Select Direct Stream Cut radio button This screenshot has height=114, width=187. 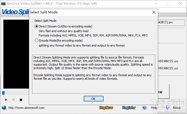point(36,26)
